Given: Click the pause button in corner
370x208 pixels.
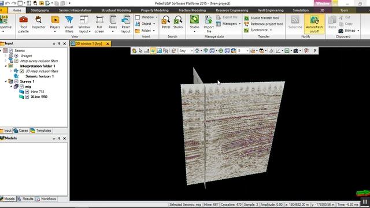Looking at the screenshot, I should [x=365, y=202].
